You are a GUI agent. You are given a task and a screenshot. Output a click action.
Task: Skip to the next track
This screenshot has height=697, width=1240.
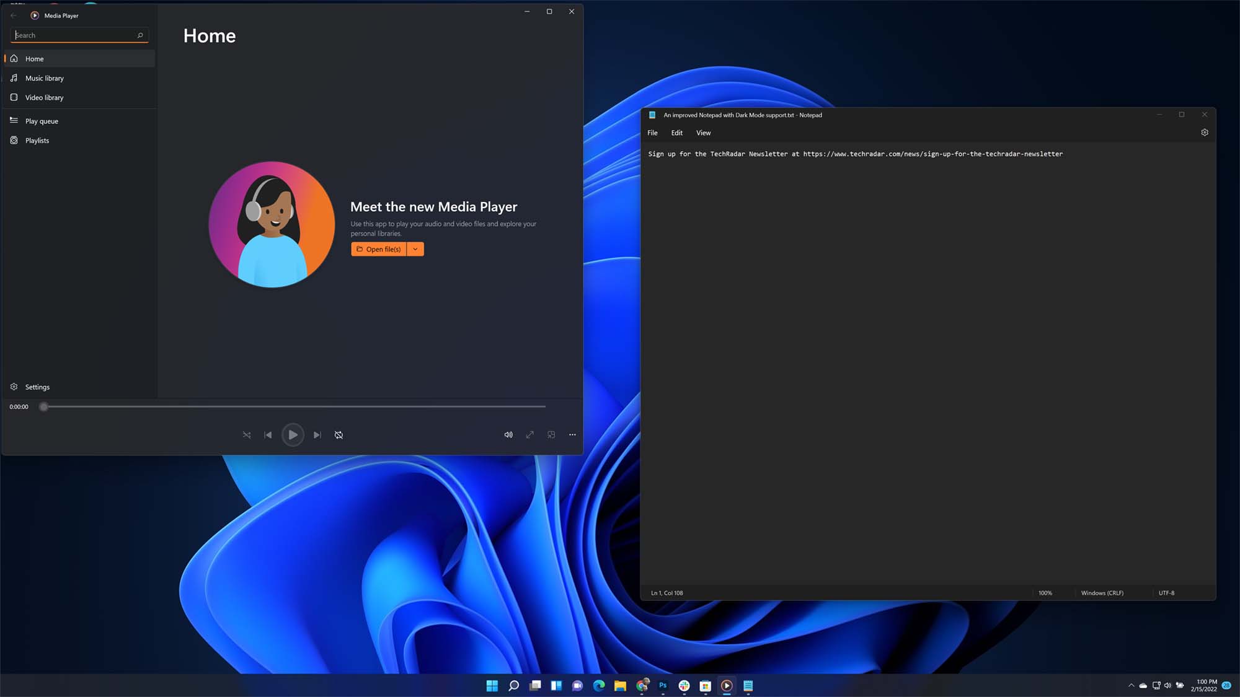click(x=317, y=435)
